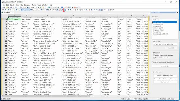Open the Undo history dropdown arrow
This screenshot has height=101, width=180.
point(30,8)
